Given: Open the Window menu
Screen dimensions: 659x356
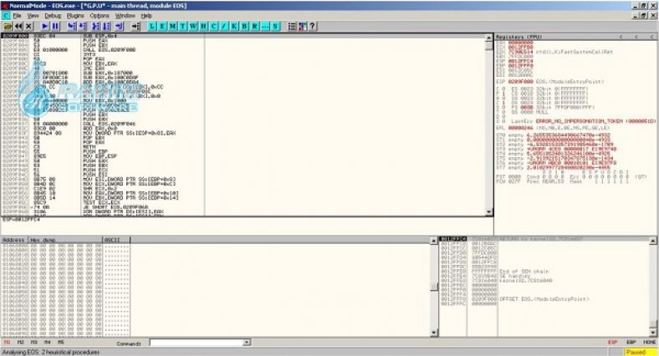Looking at the screenshot, I should (125, 16).
